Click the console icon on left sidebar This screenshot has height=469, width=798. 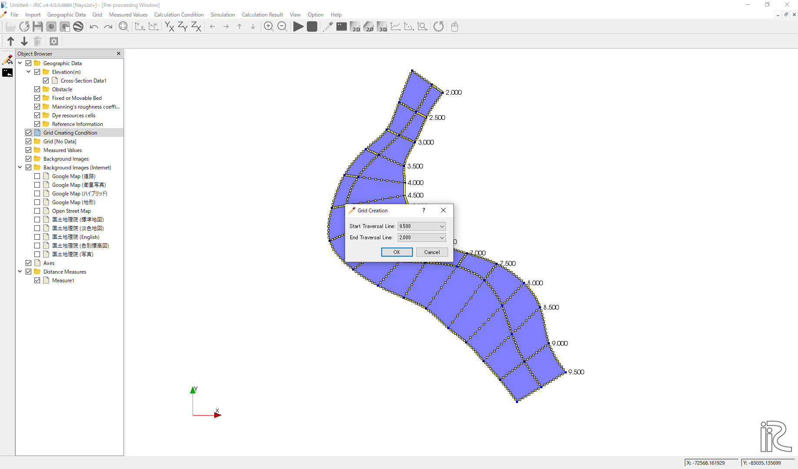[7, 73]
